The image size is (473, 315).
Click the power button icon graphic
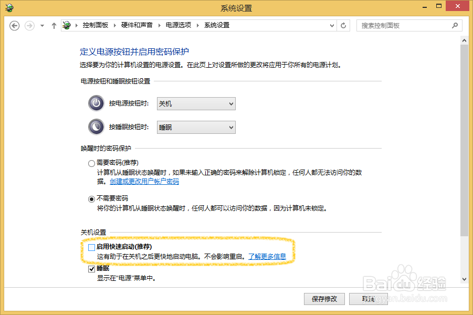tap(96, 103)
